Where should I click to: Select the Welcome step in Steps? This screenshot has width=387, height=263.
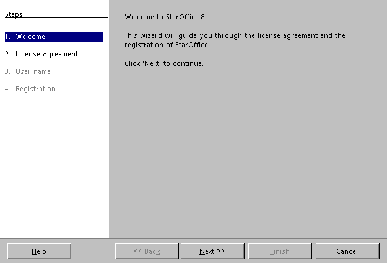tap(54, 37)
